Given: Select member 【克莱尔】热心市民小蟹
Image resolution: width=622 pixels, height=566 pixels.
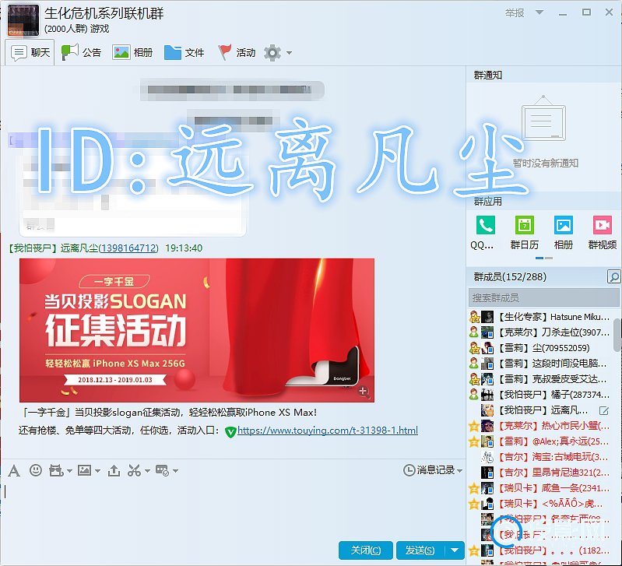Looking at the screenshot, I should [539, 426].
